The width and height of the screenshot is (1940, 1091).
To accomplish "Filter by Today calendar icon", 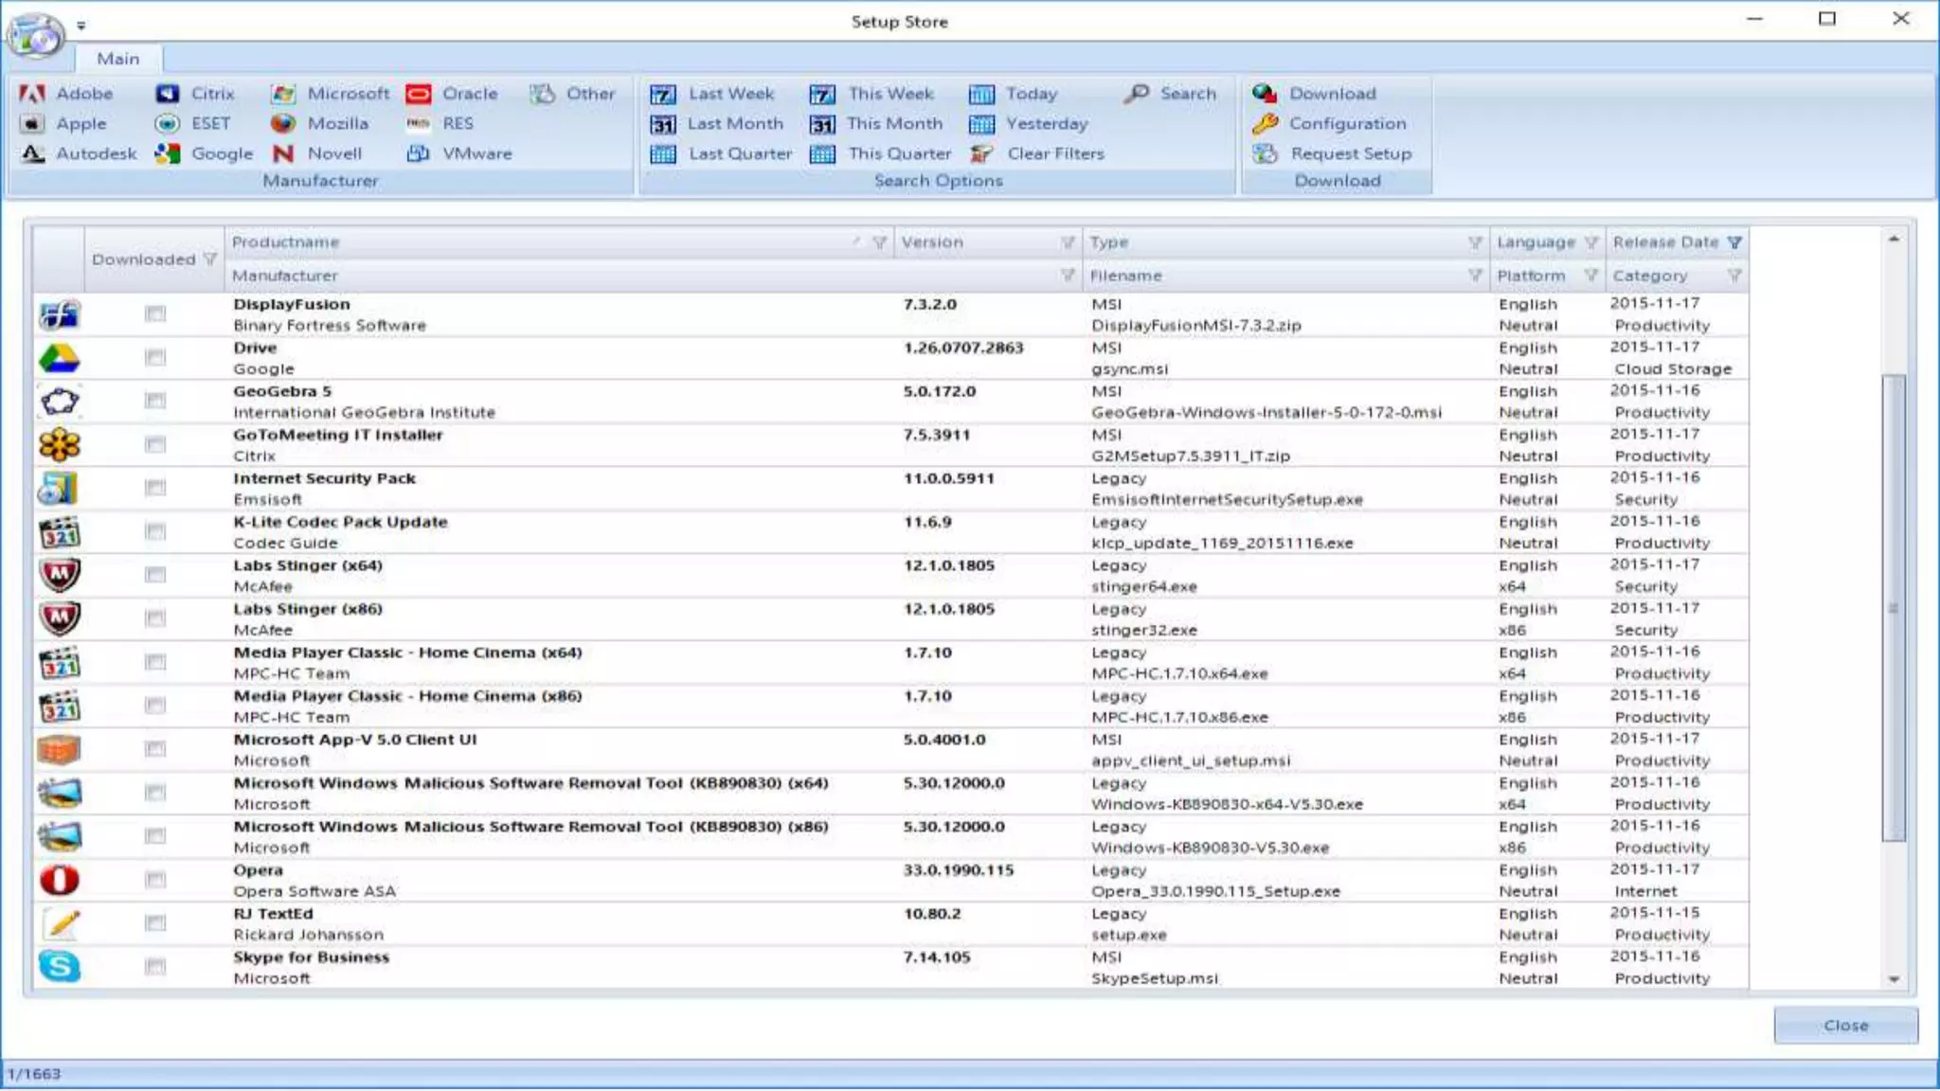I will point(982,94).
